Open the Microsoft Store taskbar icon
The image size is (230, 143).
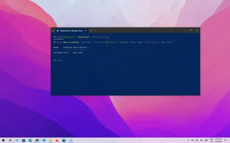[23, 140]
